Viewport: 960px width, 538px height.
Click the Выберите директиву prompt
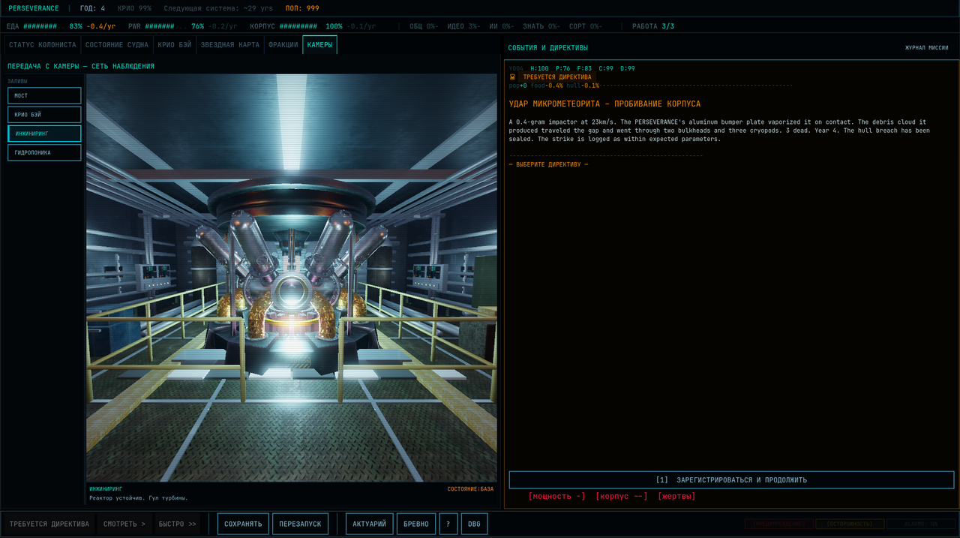549,164
